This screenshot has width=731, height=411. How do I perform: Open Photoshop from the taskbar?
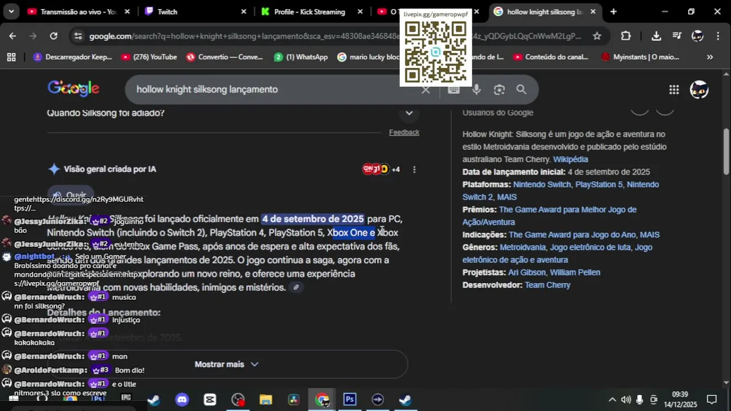[349, 400]
